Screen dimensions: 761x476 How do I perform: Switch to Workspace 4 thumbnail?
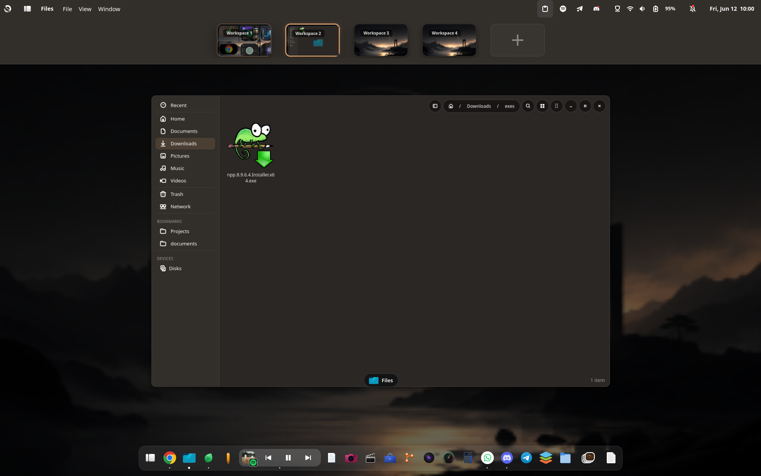tap(449, 40)
